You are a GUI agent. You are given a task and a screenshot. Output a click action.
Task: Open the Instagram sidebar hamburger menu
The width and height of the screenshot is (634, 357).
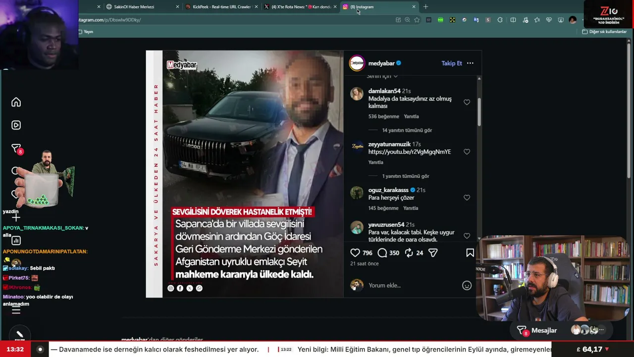(x=16, y=310)
